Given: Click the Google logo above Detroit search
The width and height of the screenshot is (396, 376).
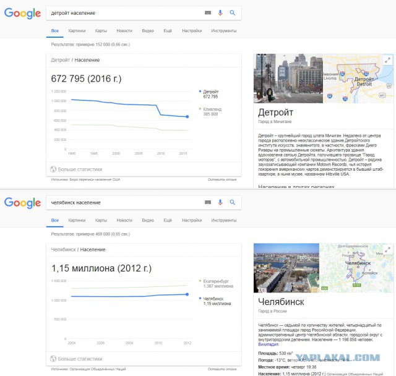Looking at the screenshot, I should 22,13.
